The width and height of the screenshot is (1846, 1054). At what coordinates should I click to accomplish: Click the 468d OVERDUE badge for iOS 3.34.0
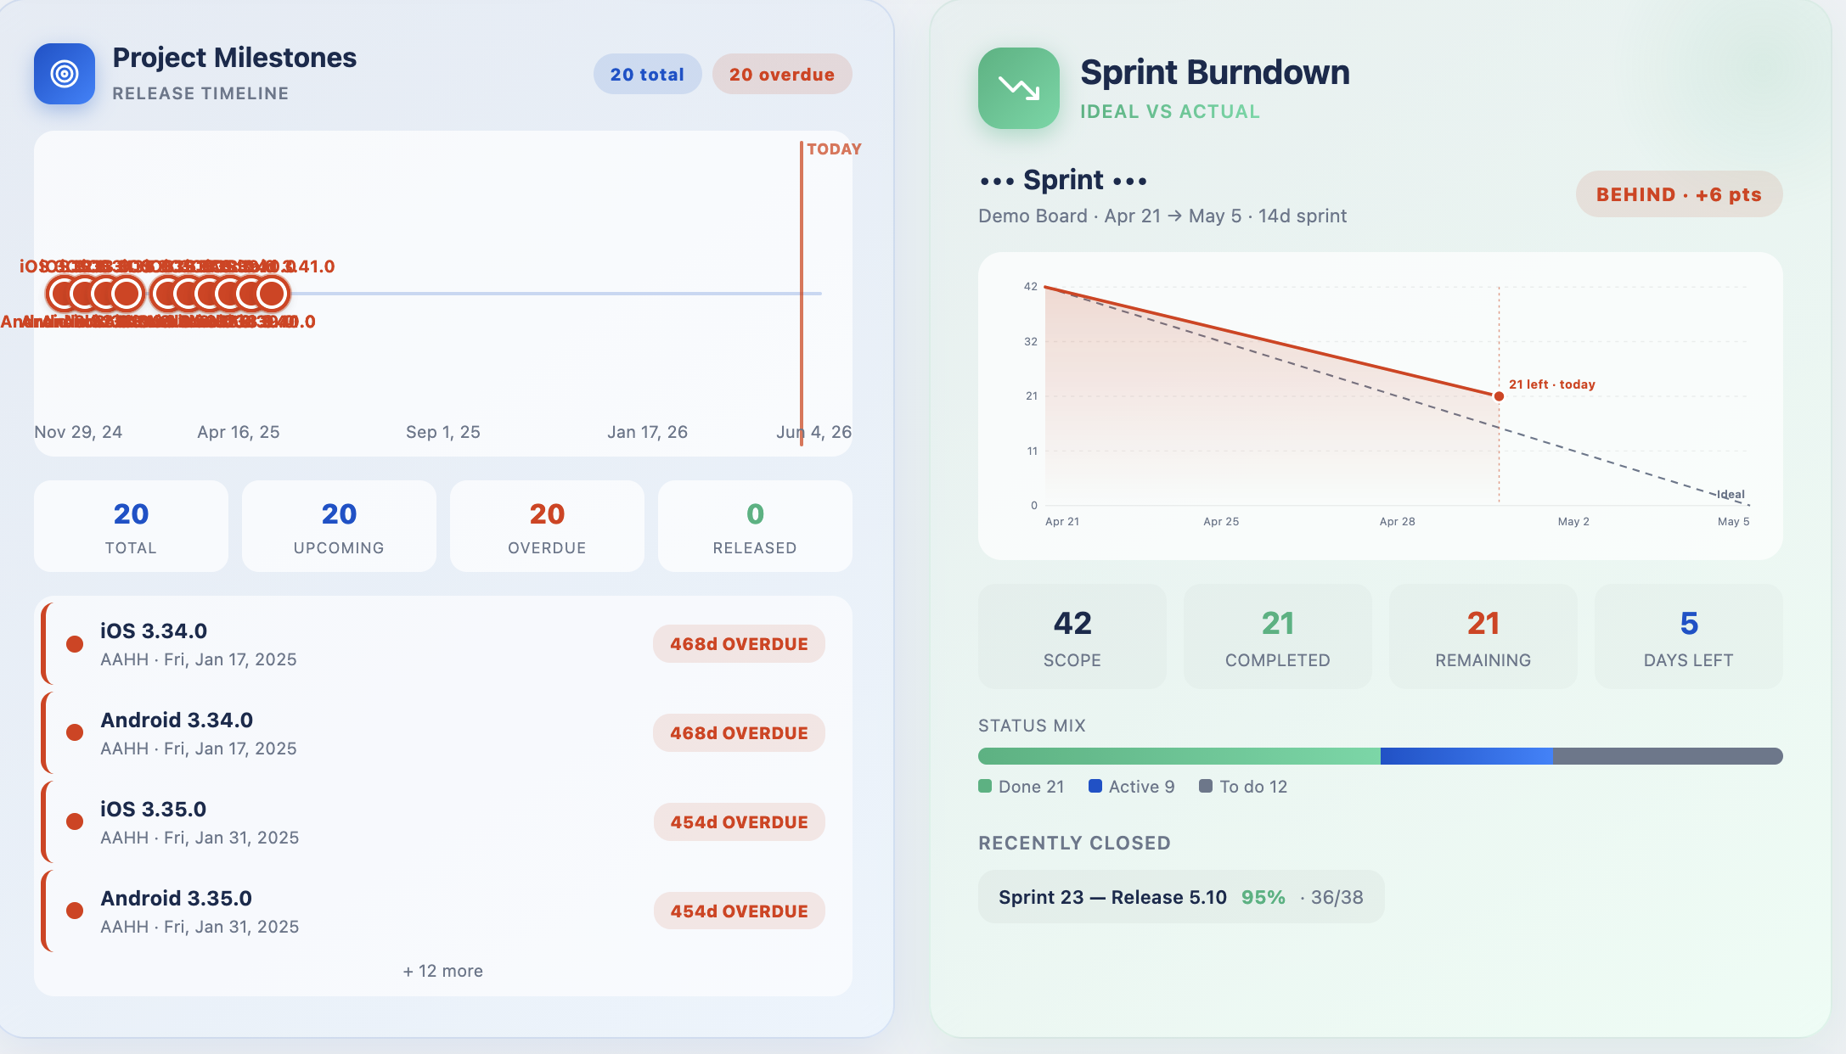point(739,644)
